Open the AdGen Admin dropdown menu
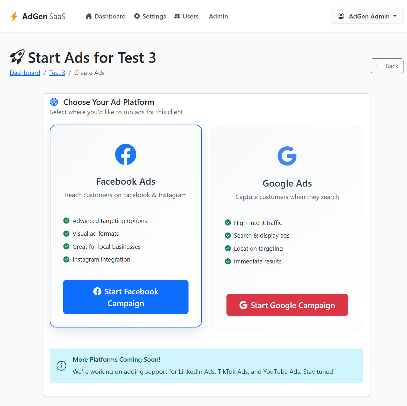This screenshot has width=407, height=406. [367, 16]
